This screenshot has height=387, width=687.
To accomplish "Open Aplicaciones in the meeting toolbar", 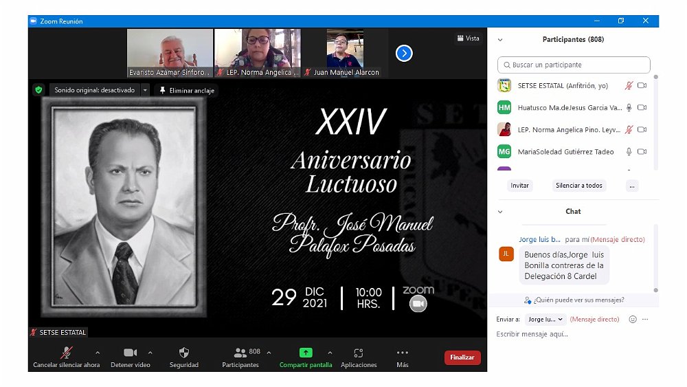I will (359, 353).
